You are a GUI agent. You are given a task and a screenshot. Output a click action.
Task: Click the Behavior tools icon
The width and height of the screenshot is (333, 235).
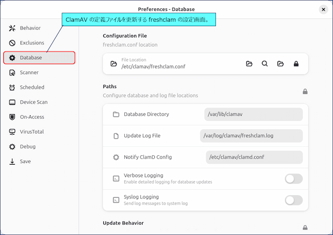pos(12,28)
